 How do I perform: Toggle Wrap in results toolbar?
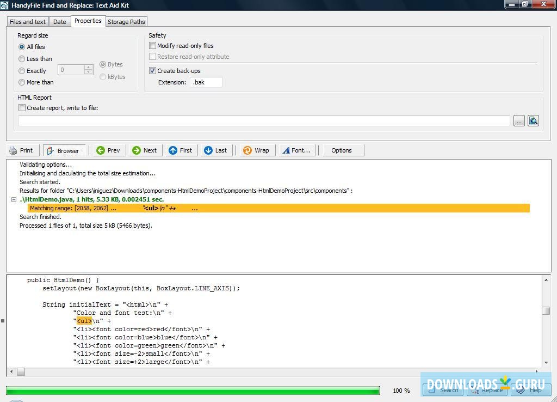pos(257,150)
